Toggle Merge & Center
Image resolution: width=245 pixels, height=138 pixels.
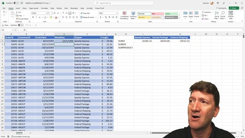(87, 17)
